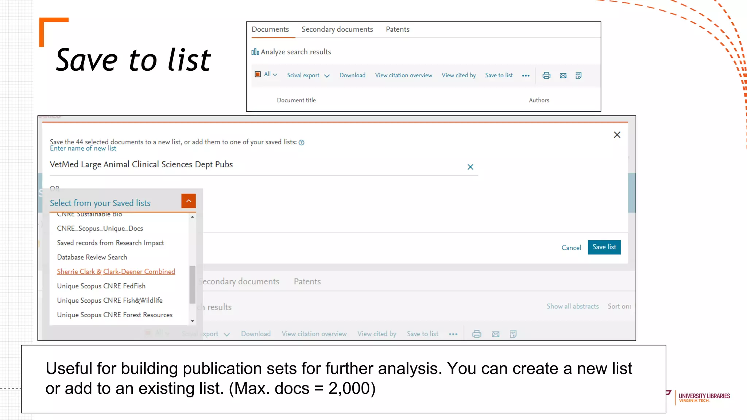
Task: Click dimmed View citation overview in lower toolbar
Action: tap(314, 334)
